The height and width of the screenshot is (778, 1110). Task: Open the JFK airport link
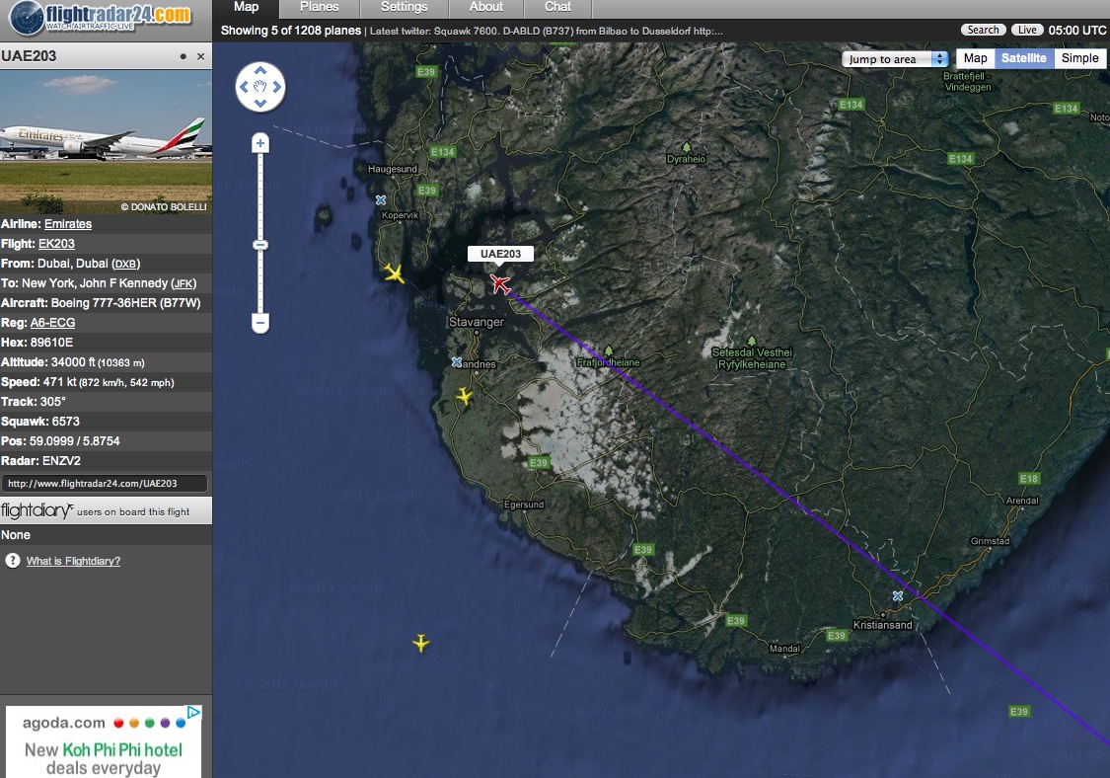(x=184, y=283)
